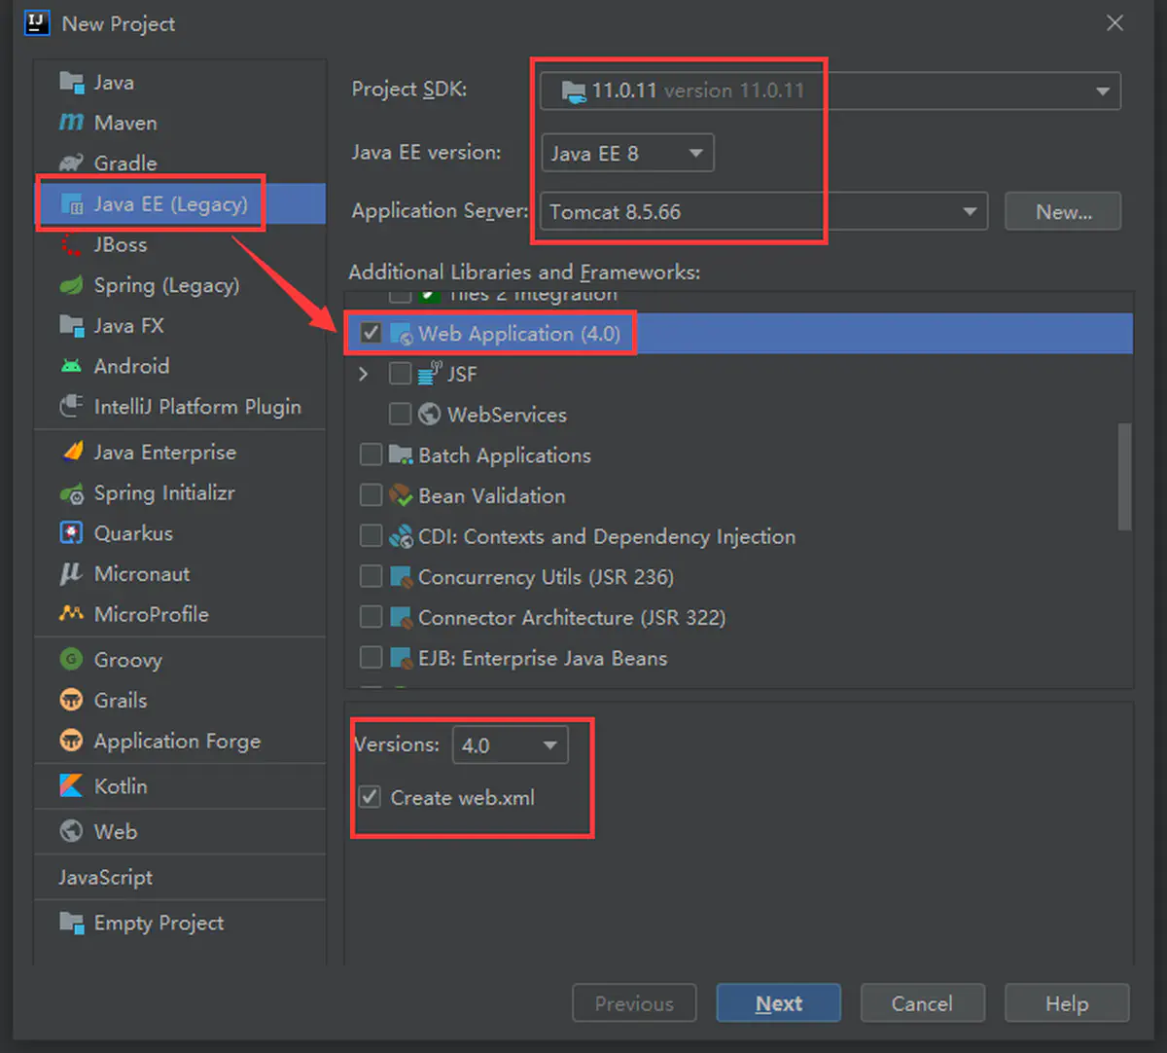
Task: Enable the Batch Applications checkbox
Action: pyautogui.click(x=371, y=454)
